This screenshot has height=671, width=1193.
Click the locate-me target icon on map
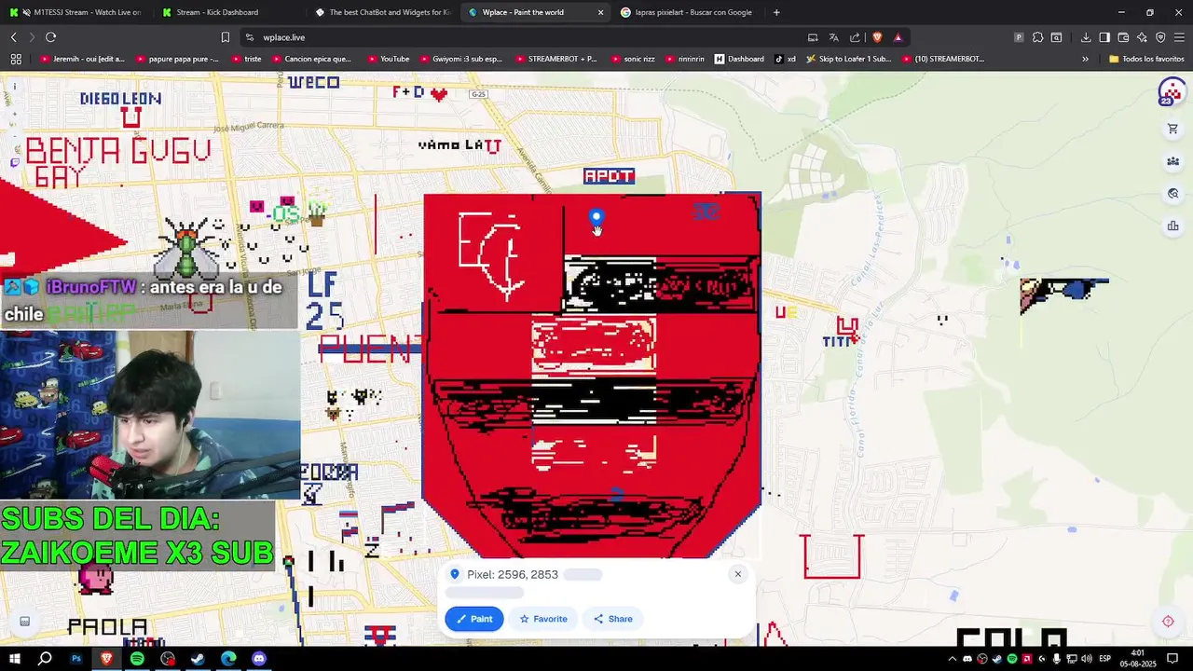[1168, 622]
